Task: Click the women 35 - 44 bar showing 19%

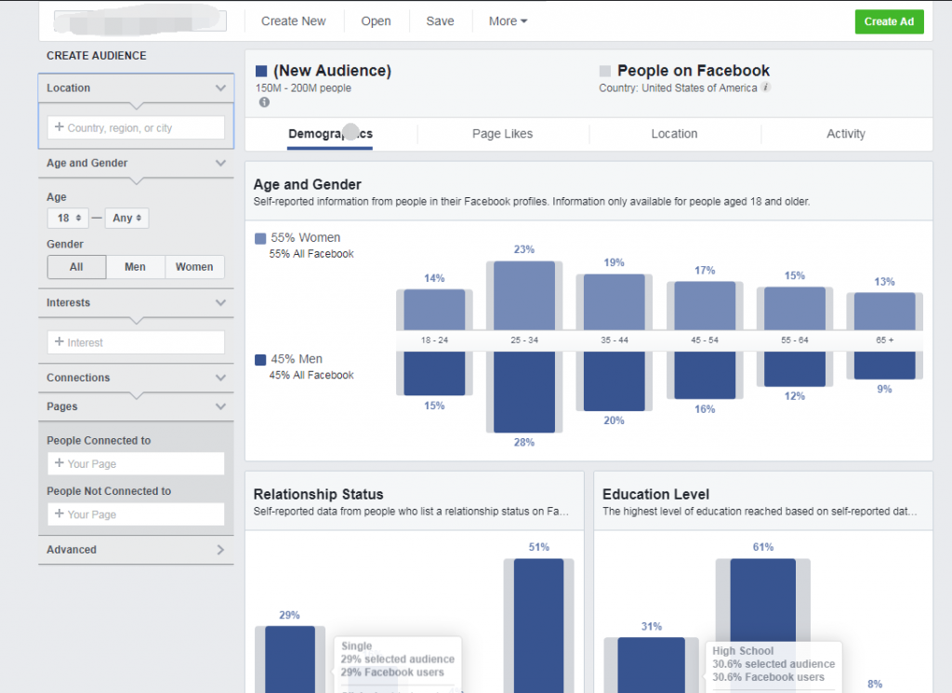Action: [x=615, y=302]
